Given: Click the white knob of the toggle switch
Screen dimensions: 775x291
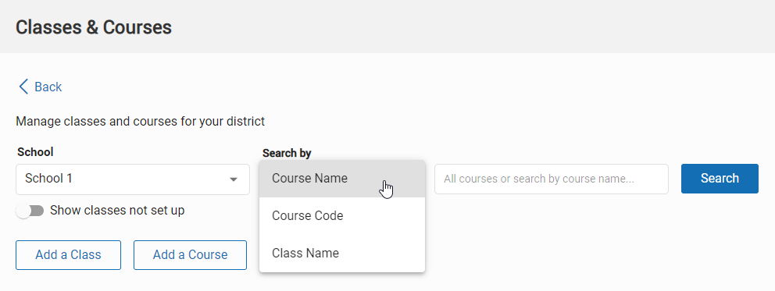Looking at the screenshot, I should pos(23,211).
